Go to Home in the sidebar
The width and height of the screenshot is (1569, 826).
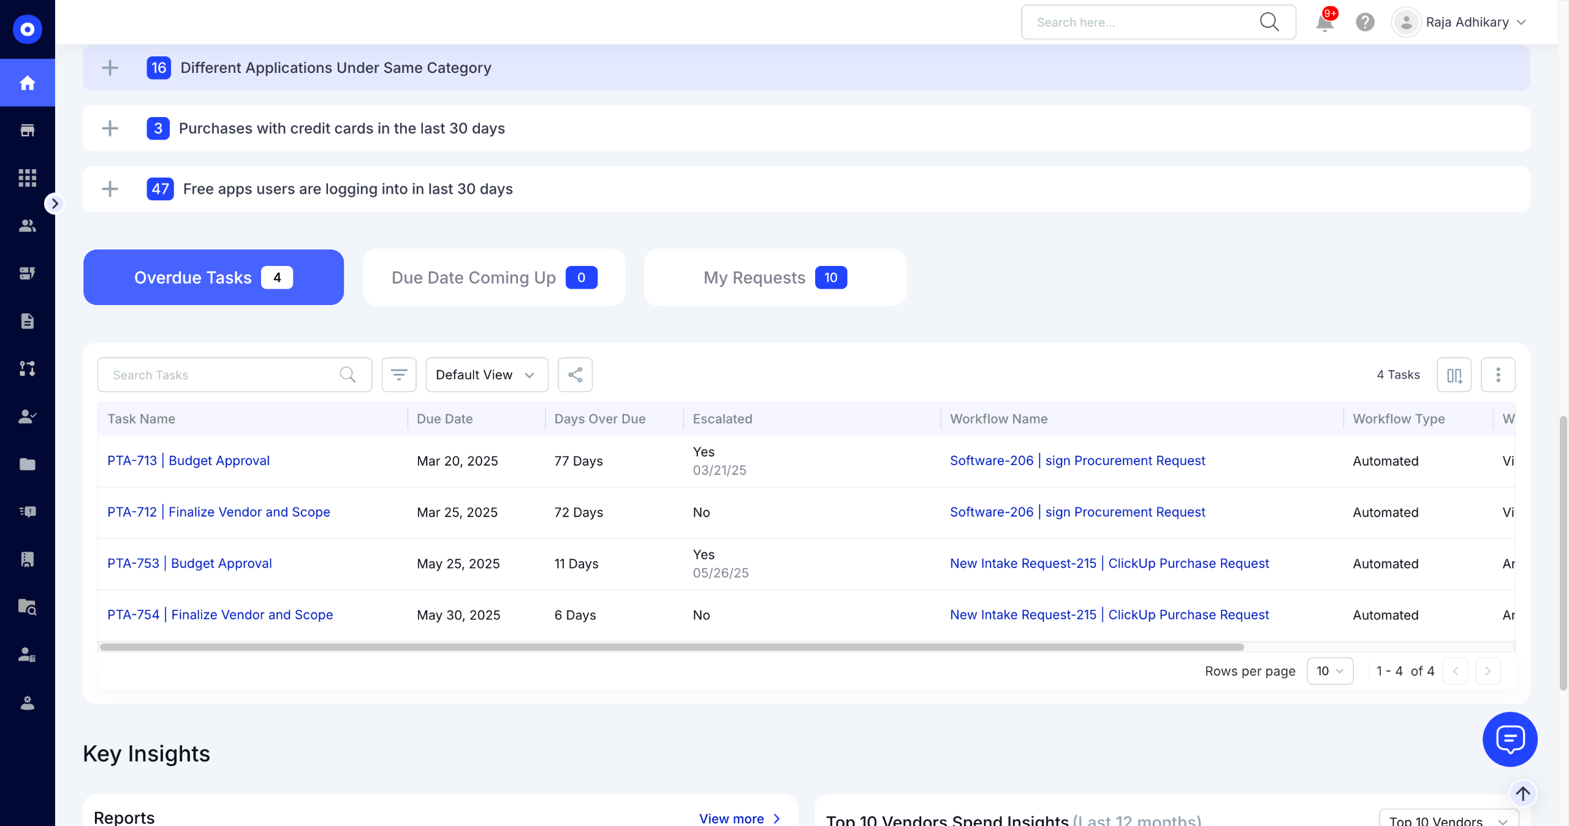click(27, 83)
